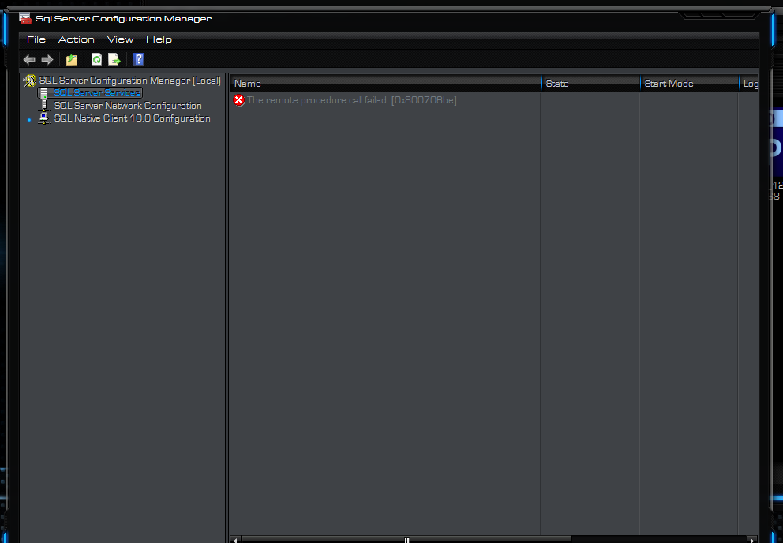This screenshot has height=543, width=783.
Task: Click the Up one level folder icon
Action: (72, 59)
